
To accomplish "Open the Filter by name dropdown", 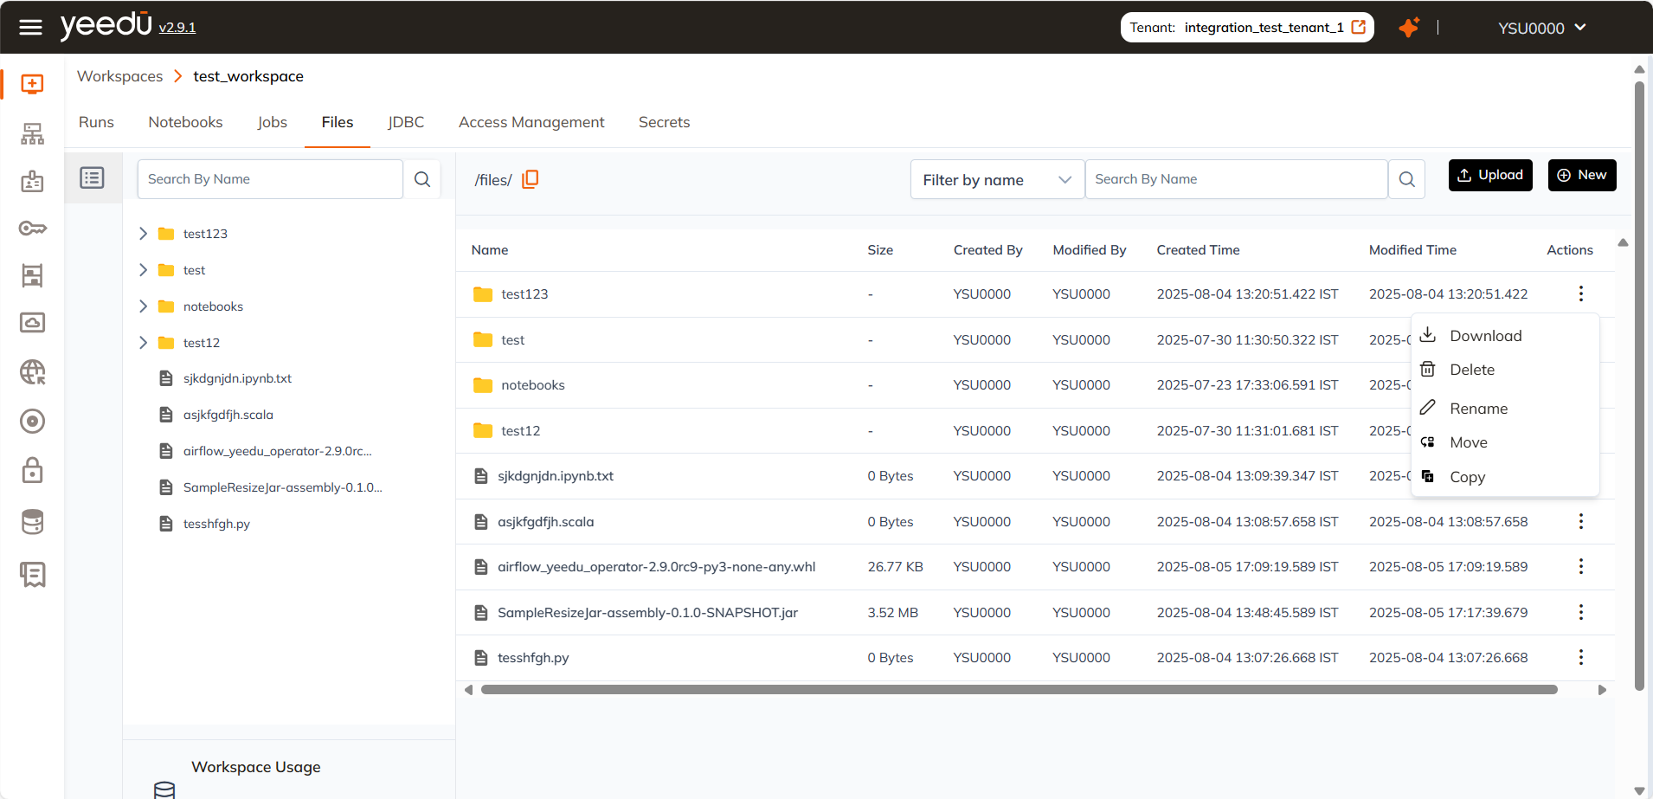I will 996,179.
